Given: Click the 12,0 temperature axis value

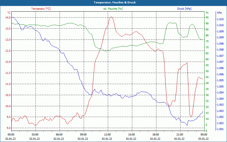Looking at the screenshot, I should pyautogui.click(x=8, y=62).
